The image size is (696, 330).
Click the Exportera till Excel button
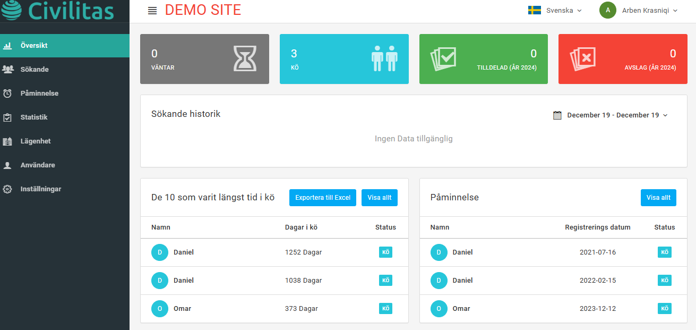[x=322, y=198]
